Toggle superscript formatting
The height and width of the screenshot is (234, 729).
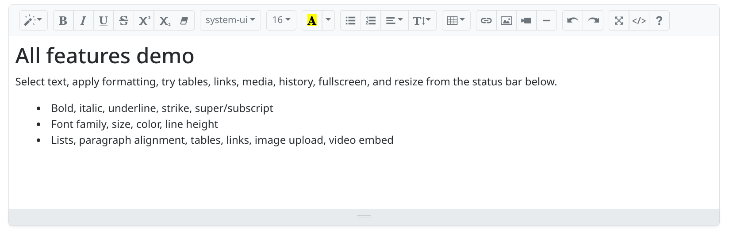click(x=144, y=20)
